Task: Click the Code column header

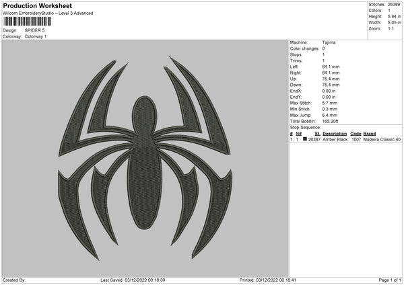Action: click(356, 134)
